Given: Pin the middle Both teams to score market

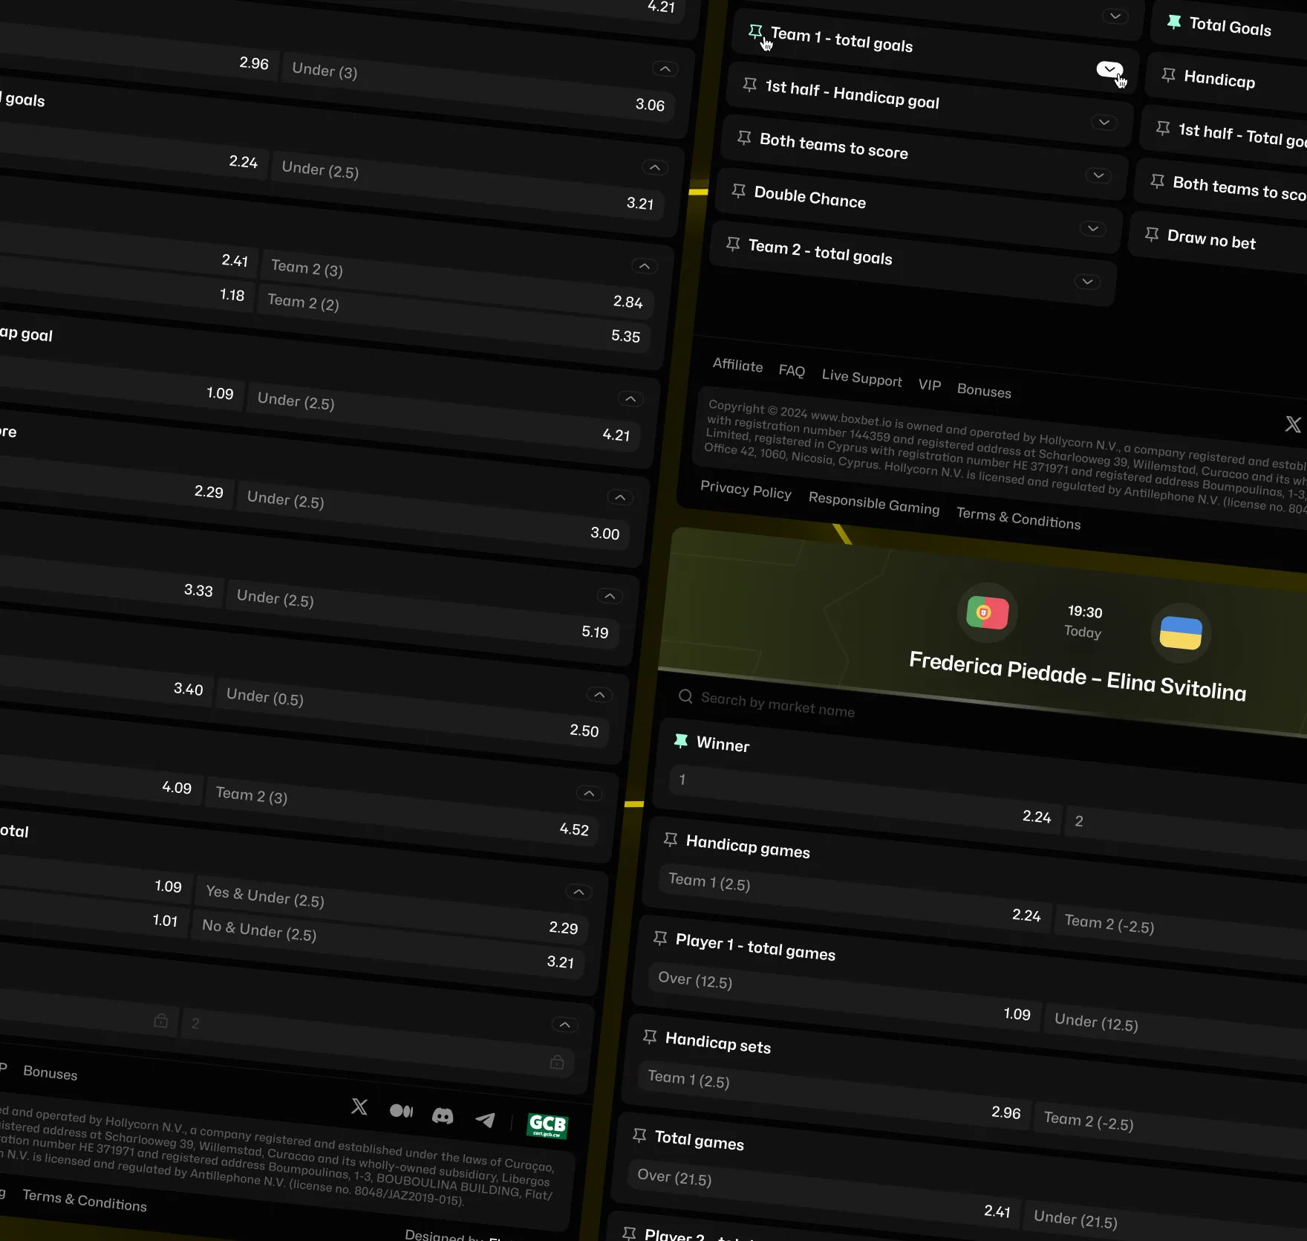Looking at the screenshot, I should point(744,137).
